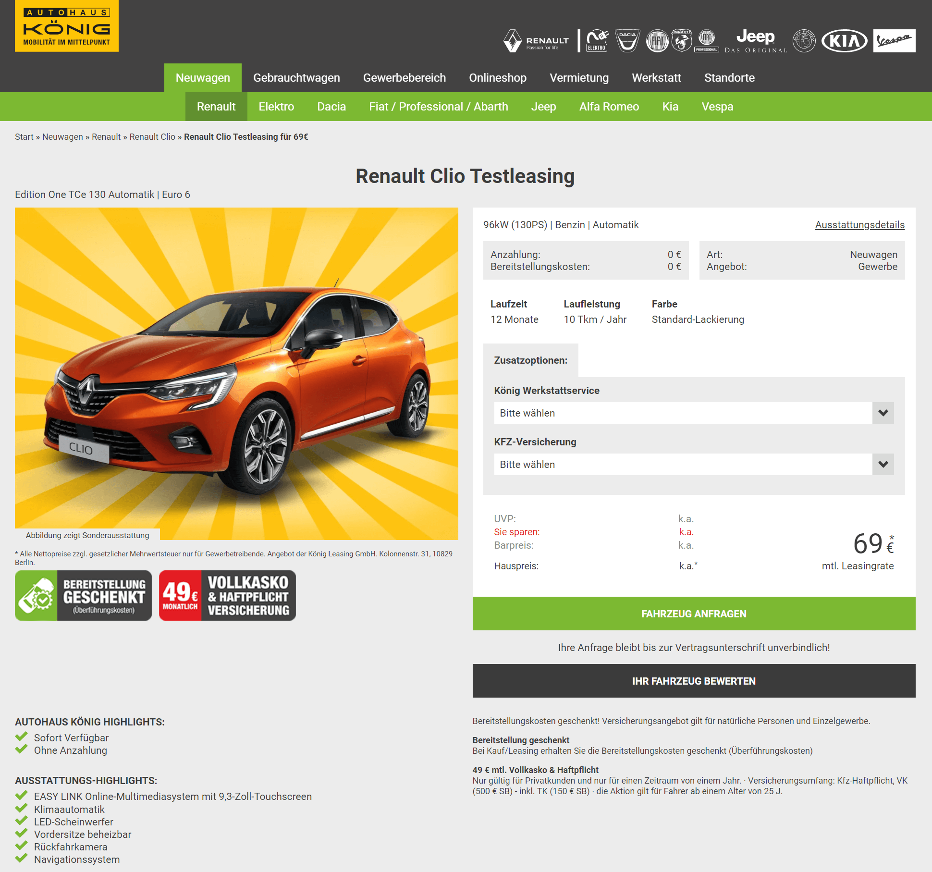Open the Gewerbebereich menu
The image size is (932, 872).
405,78
